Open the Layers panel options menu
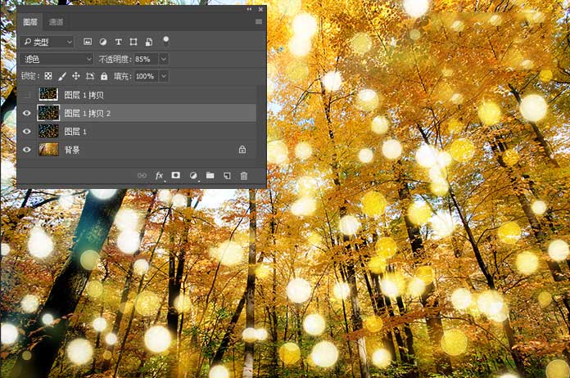The width and height of the screenshot is (570, 378). 259,22
